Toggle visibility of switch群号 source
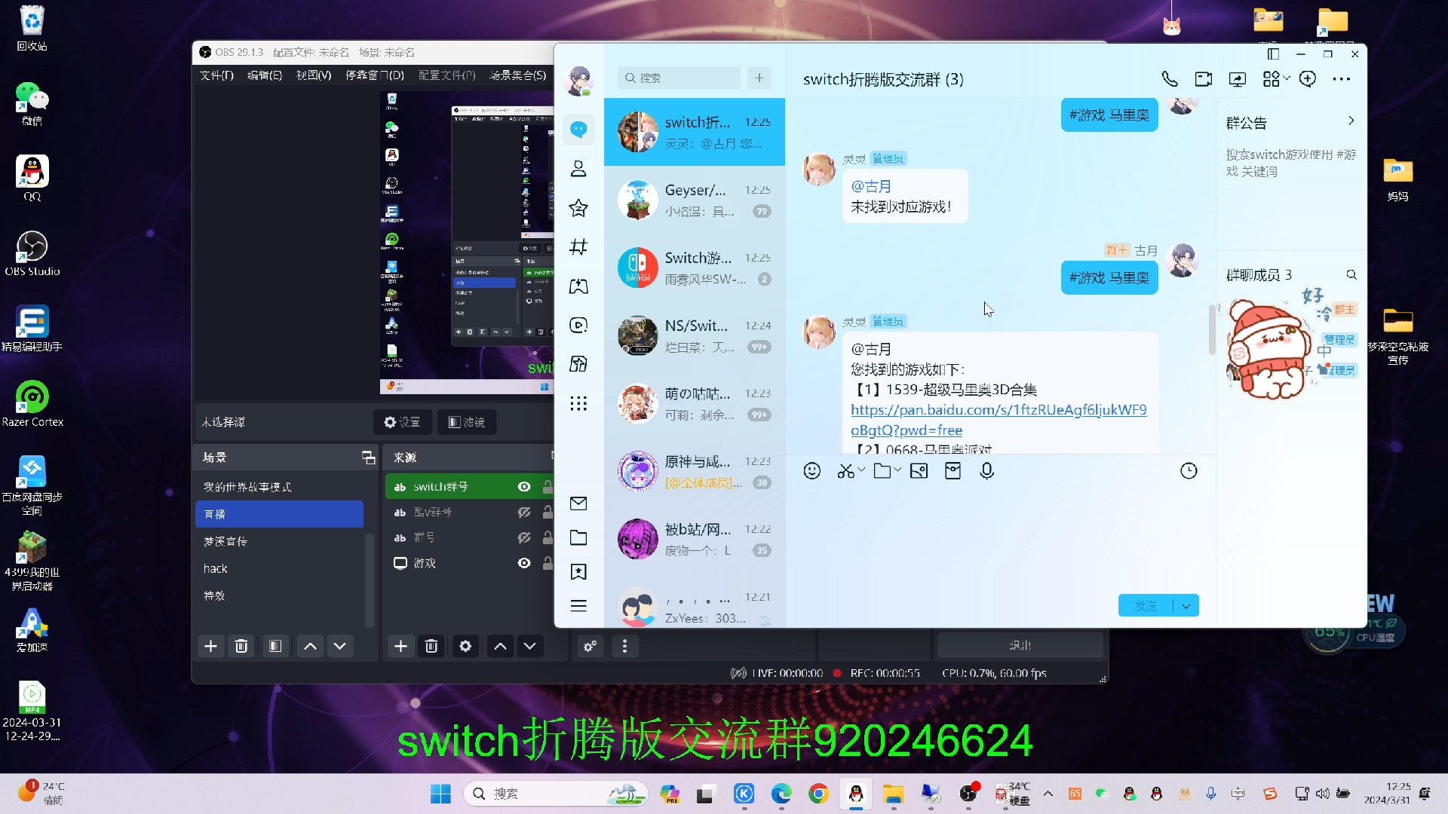This screenshot has width=1448, height=814. [524, 487]
